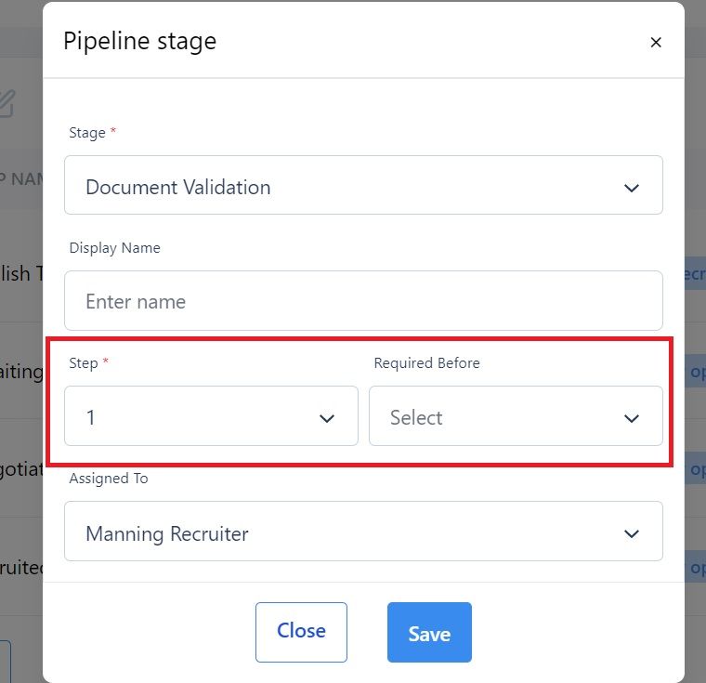Click the Required Before label
The width and height of the screenshot is (706, 683).
426,363
